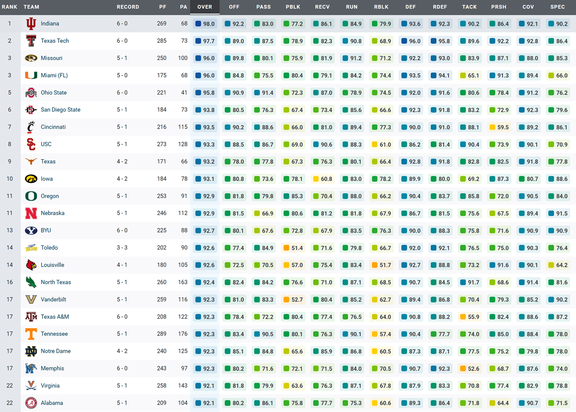Open the USC logo icon
576x412 pixels.
(31, 144)
